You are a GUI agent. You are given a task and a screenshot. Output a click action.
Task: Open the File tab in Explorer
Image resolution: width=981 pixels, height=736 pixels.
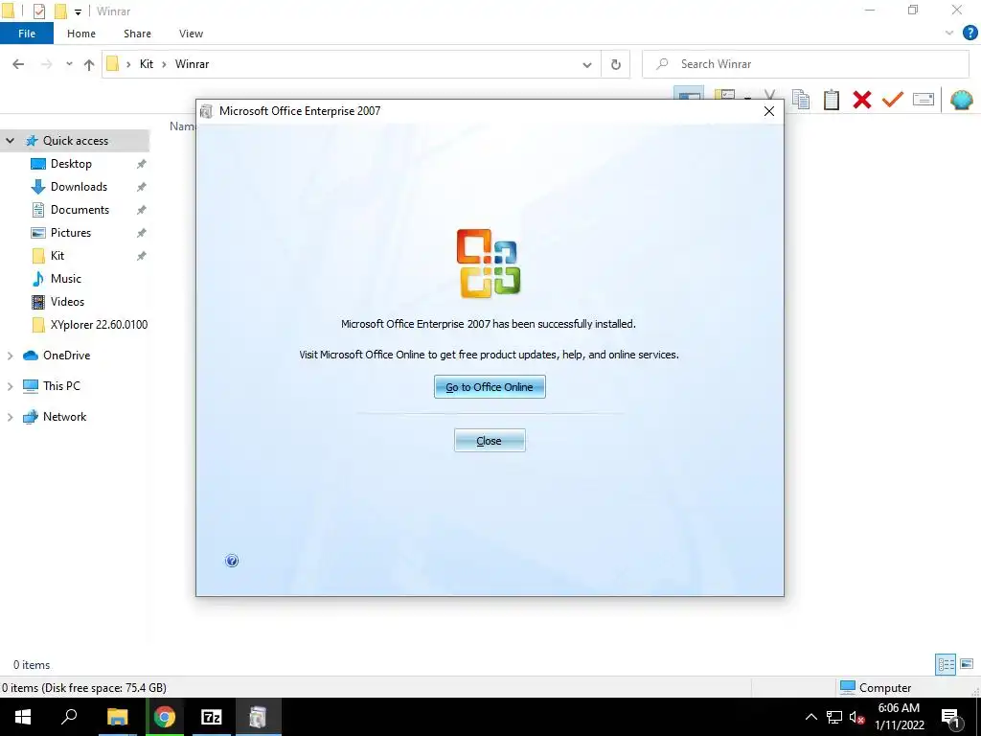[x=27, y=34]
